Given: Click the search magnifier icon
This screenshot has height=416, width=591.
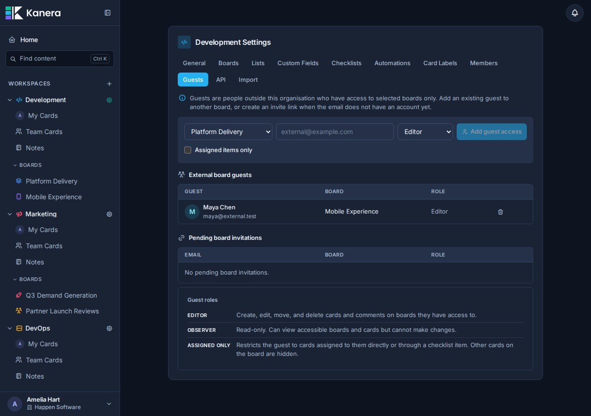Looking at the screenshot, I should [x=13, y=59].
